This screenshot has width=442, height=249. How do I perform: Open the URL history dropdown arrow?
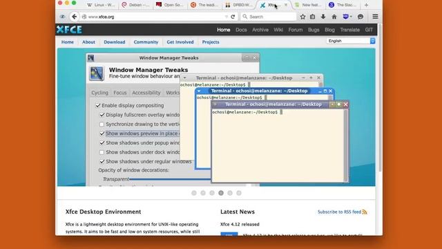(x=227, y=17)
